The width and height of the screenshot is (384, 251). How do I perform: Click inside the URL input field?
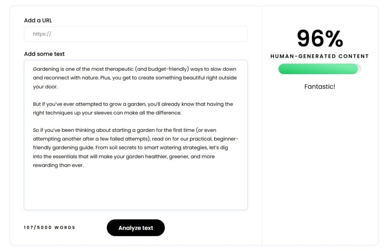136,34
